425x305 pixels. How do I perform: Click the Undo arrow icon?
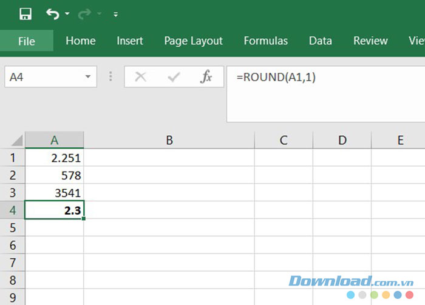[53, 13]
